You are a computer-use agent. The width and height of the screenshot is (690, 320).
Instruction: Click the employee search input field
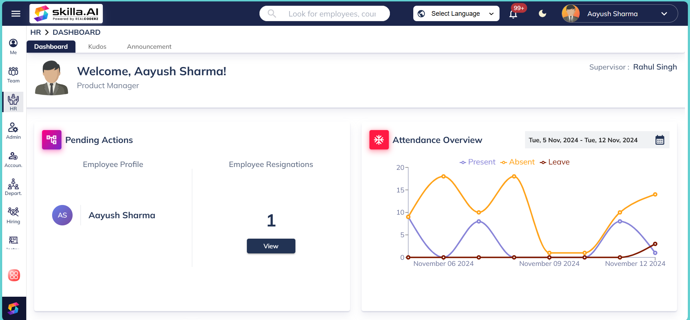tap(331, 14)
